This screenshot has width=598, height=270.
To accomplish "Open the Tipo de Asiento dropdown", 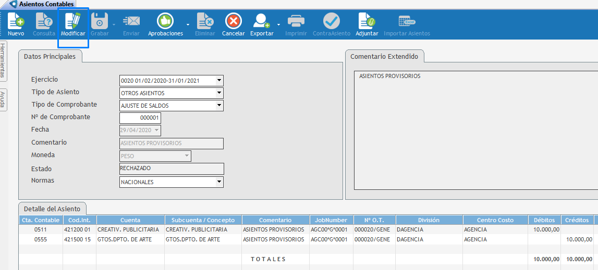I will point(219,93).
